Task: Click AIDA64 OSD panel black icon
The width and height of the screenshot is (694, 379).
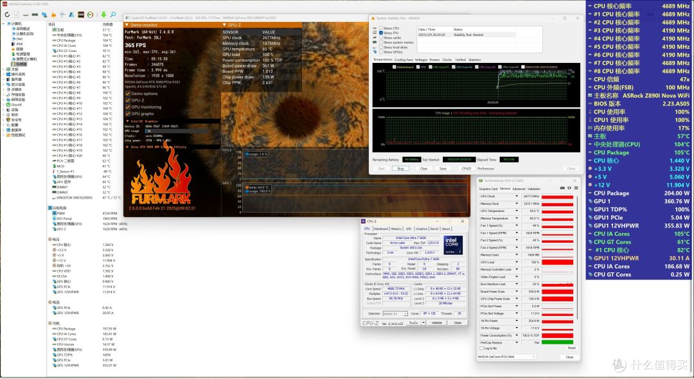Action: coord(81,15)
